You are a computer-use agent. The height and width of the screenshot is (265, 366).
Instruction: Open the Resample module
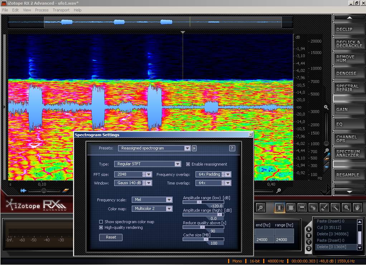(349, 175)
